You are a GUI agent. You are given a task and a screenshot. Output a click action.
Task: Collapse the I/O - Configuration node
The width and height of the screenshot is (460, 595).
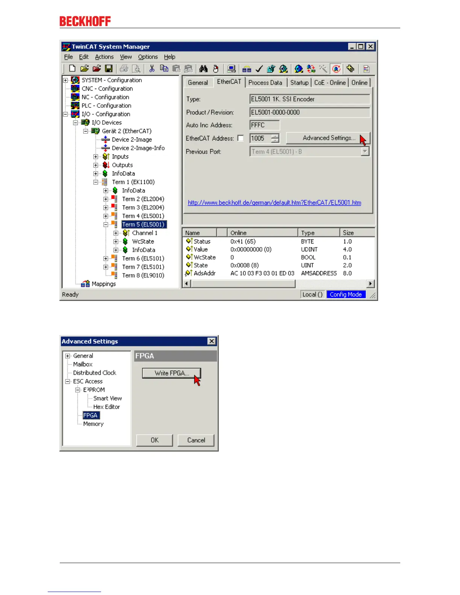pos(65,114)
